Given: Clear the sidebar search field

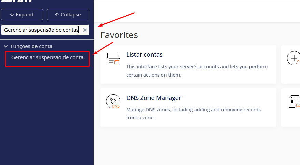Looking at the screenshot, I should (x=85, y=30).
